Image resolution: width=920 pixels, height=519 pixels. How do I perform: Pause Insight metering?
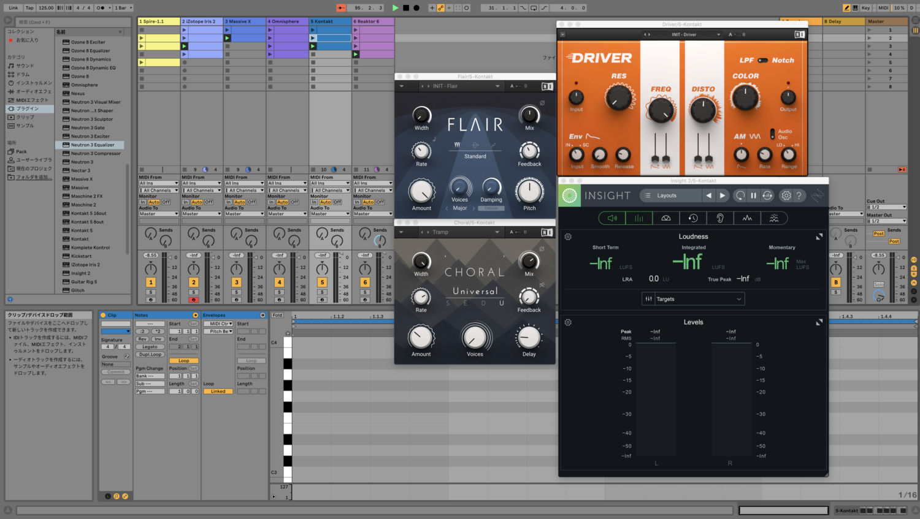coord(754,195)
